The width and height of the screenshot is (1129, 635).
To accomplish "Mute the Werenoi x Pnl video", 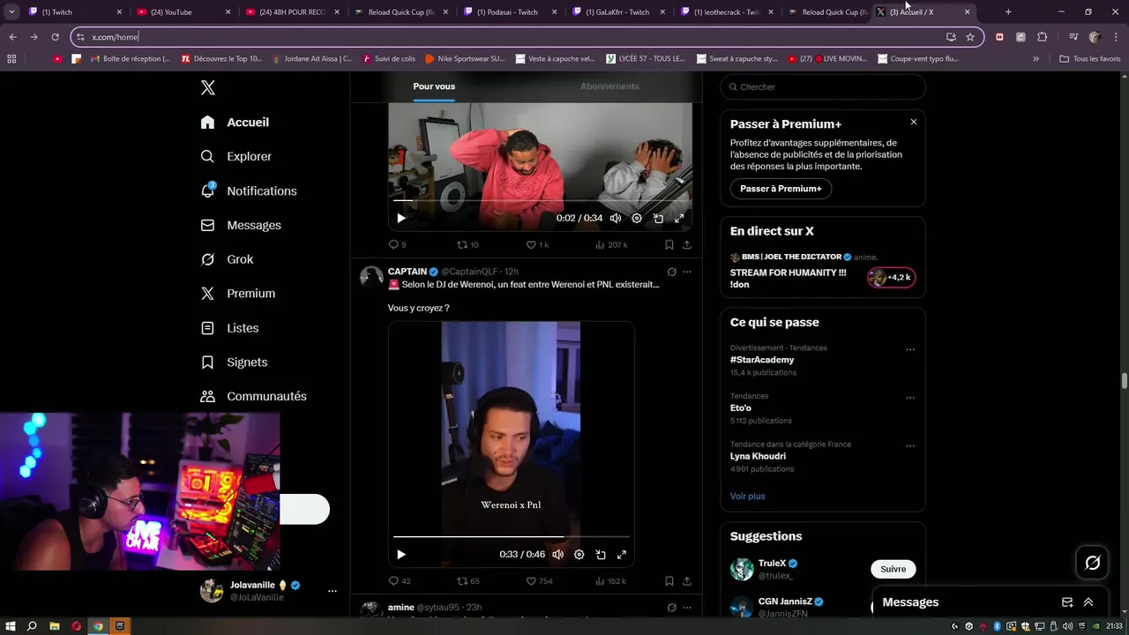I will tap(557, 554).
